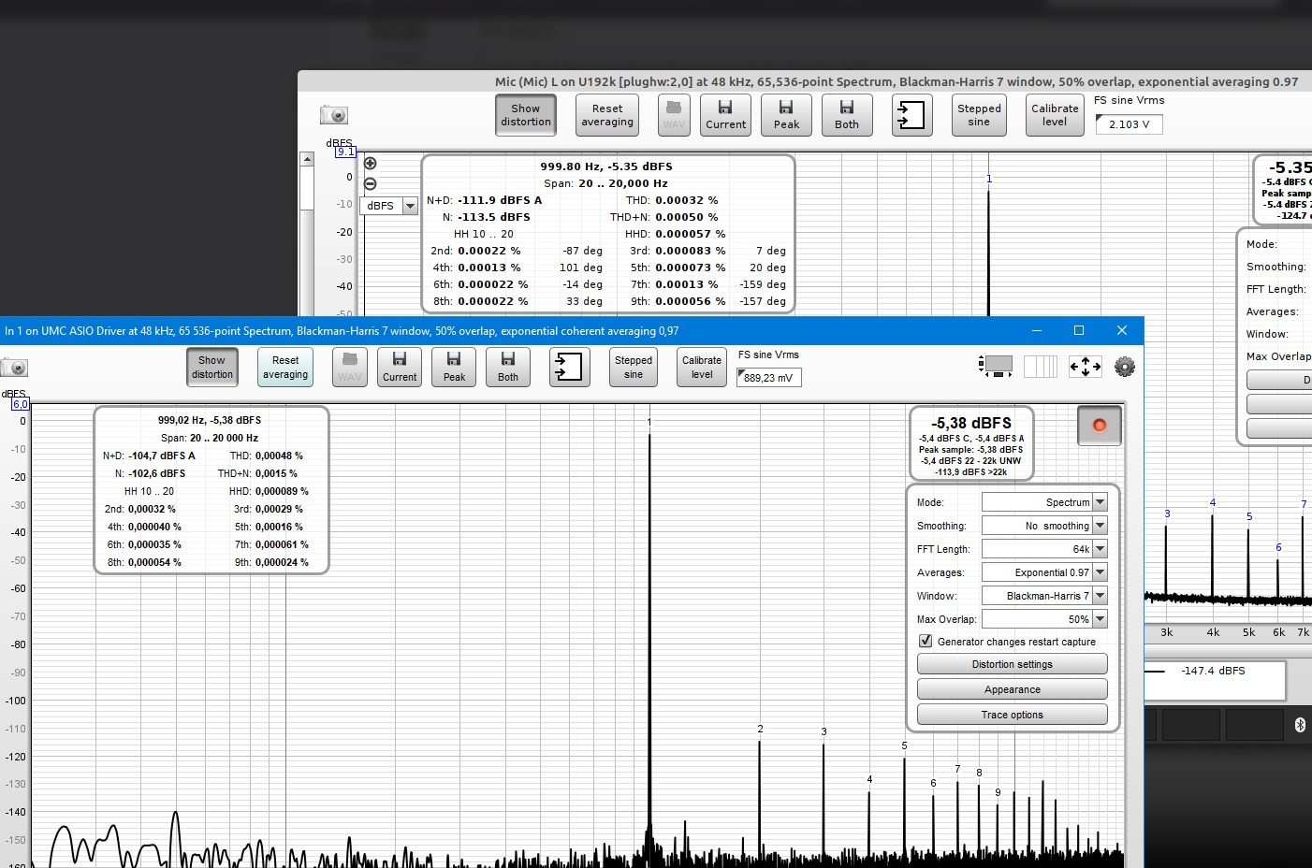Image resolution: width=1312 pixels, height=868 pixels.
Task: Open Averages dropdown showing Exponential 0.97
Action: [1043, 572]
